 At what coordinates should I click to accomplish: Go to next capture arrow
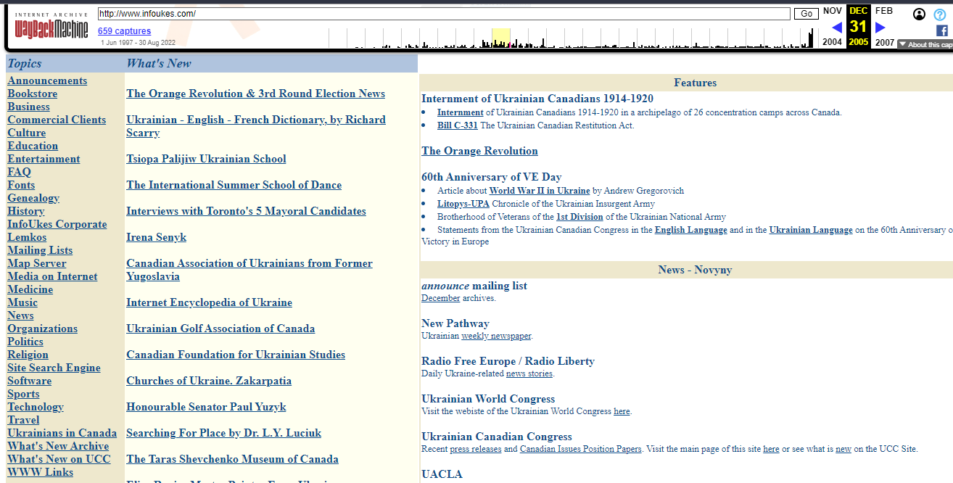pyautogui.click(x=880, y=28)
